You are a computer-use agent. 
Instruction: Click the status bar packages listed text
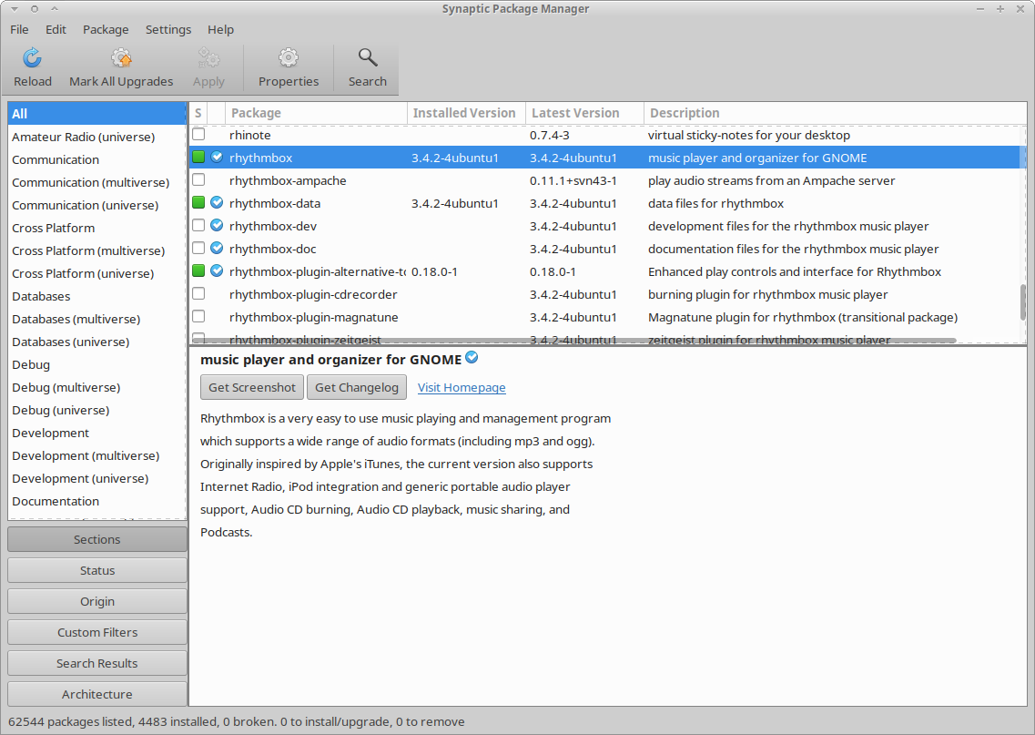(237, 721)
